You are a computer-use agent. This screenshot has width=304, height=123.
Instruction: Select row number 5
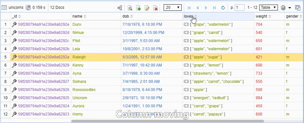6,57
